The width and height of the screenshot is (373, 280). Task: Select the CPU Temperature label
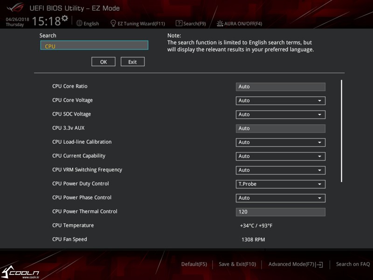73,225
